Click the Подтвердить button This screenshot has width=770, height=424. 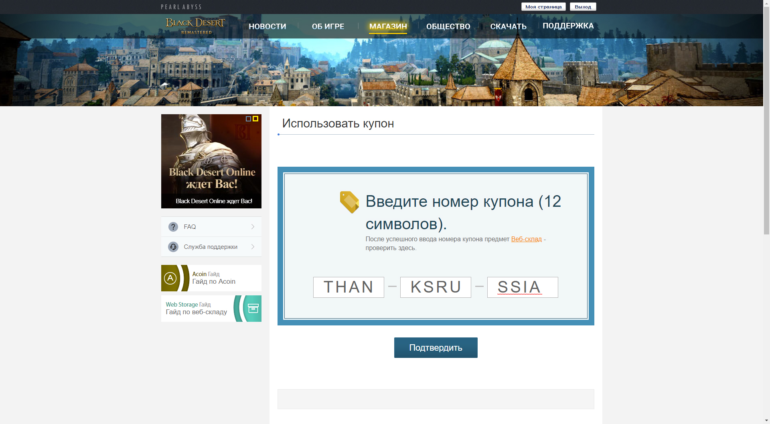436,347
